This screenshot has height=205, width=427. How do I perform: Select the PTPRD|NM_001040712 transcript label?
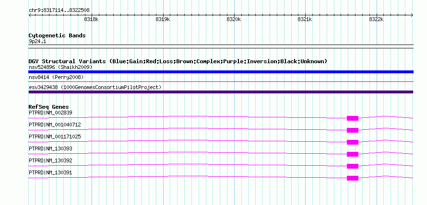pos(55,125)
